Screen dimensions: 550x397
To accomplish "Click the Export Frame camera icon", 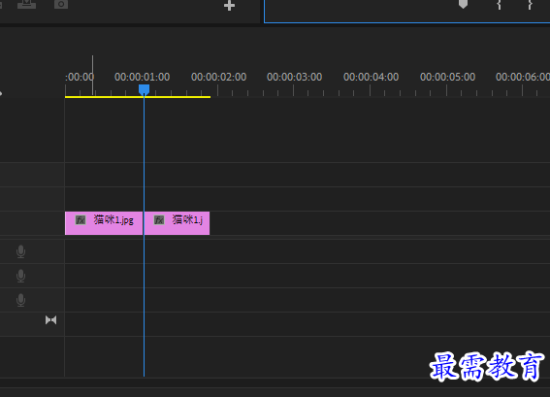I will pyautogui.click(x=61, y=4).
